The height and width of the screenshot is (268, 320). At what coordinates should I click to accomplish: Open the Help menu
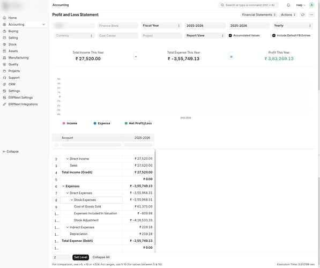tap(301, 5)
